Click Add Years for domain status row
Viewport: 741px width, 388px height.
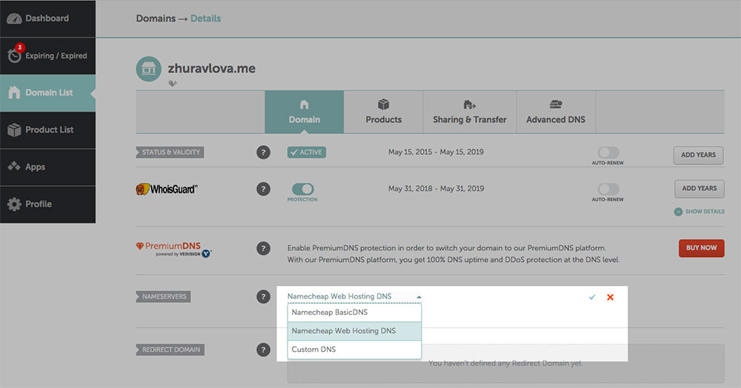(x=698, y=155)
